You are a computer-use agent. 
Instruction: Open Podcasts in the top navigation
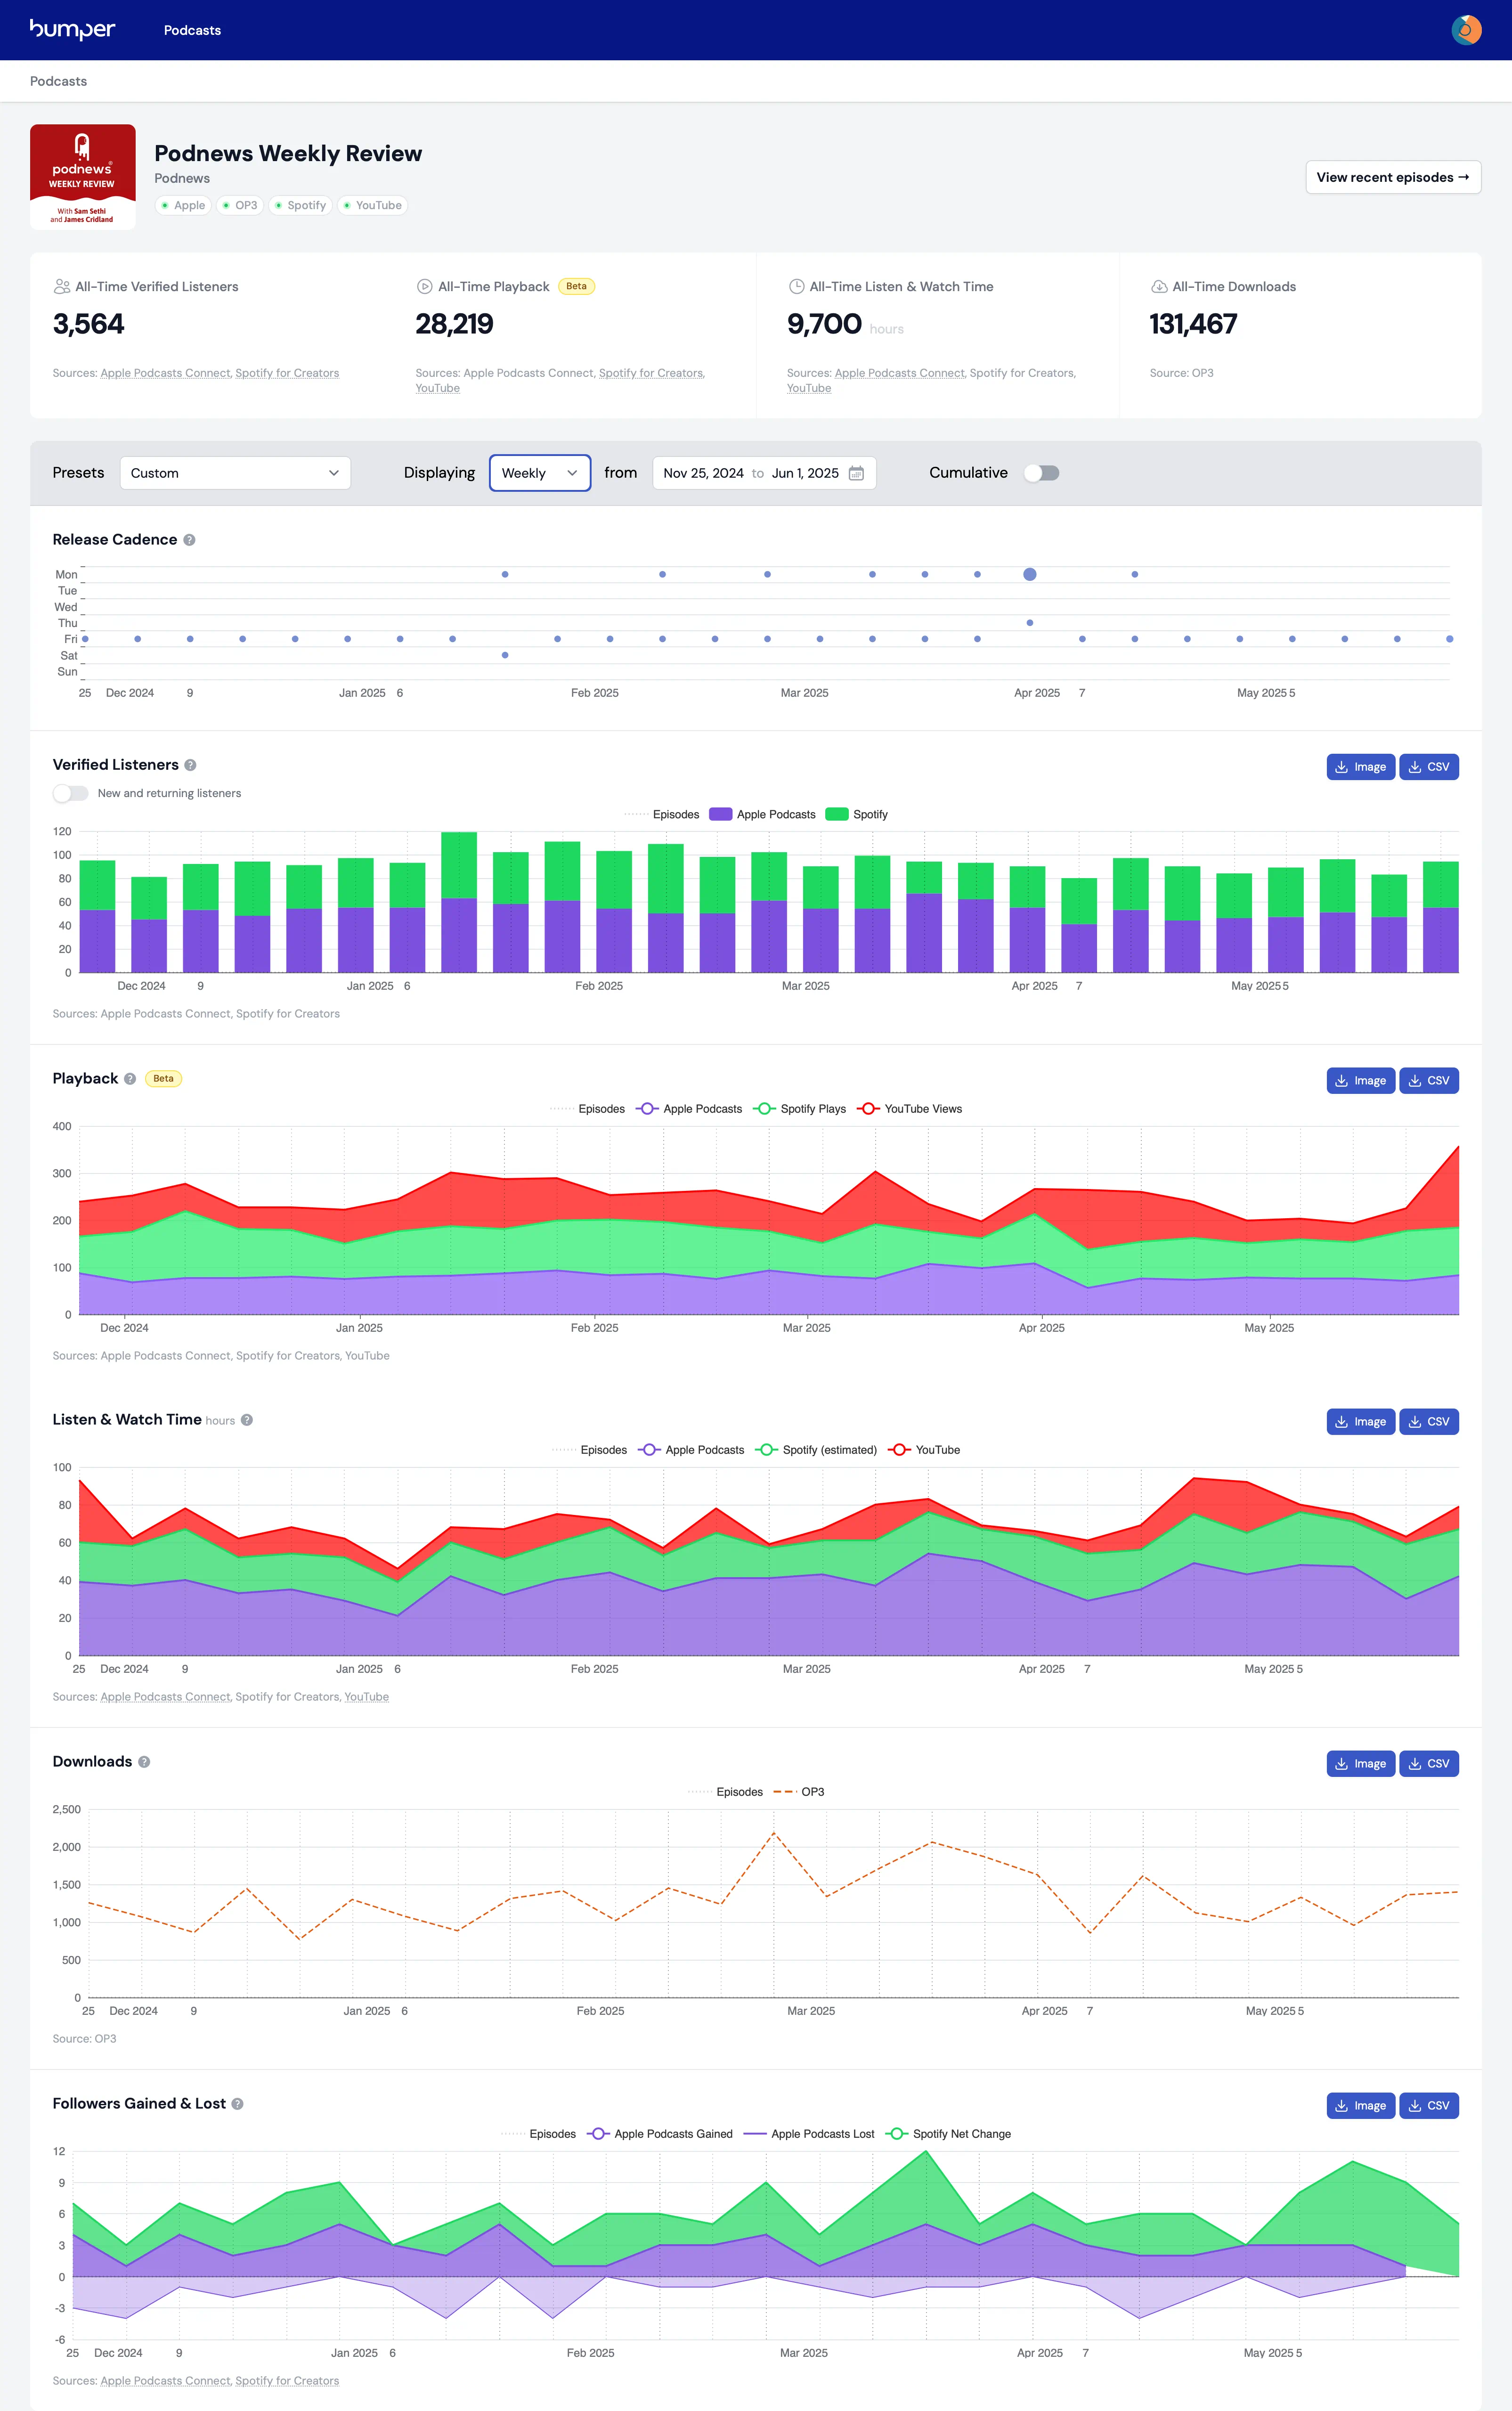(x=192, y=30)
